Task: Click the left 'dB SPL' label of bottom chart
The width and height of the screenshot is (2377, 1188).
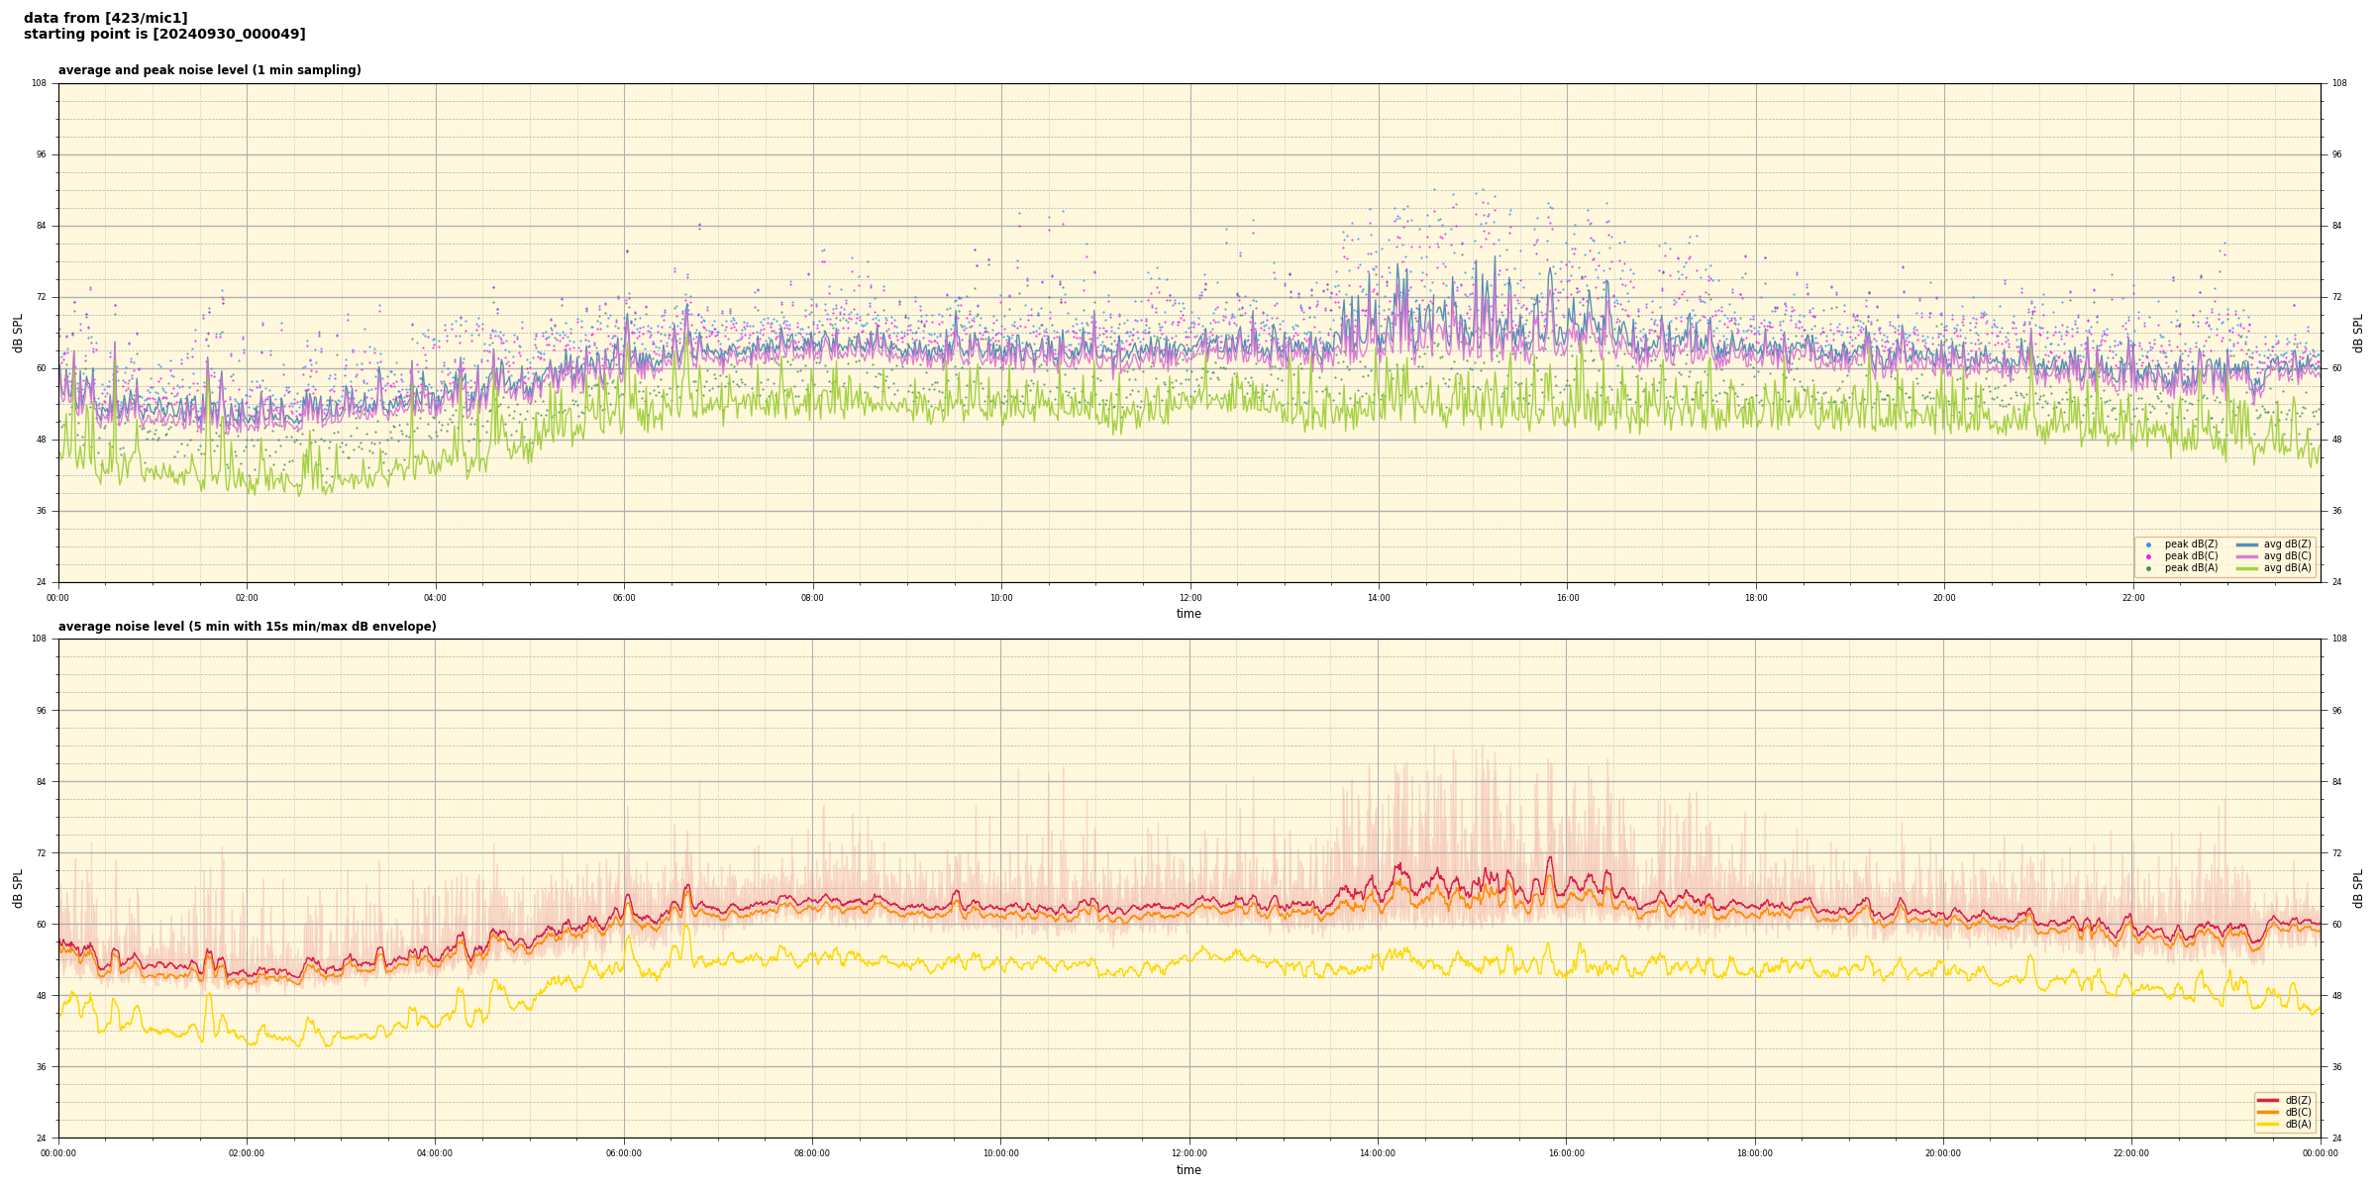Action: pos(18,888)
